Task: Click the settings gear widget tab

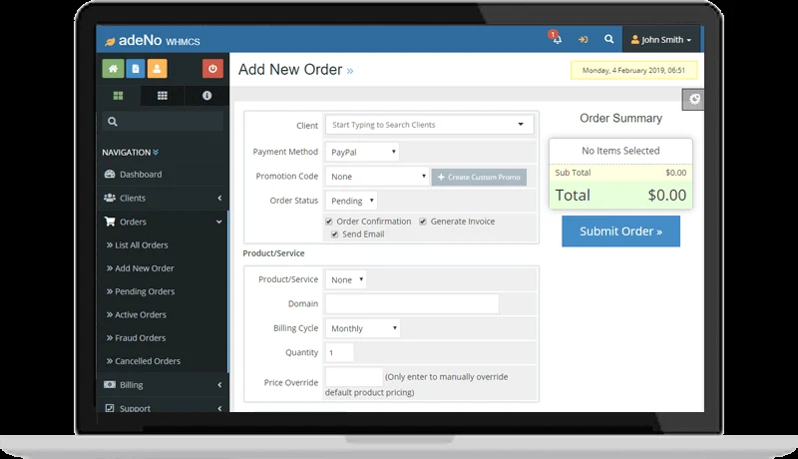Action: pyautogui.click(x=693, y=99)
